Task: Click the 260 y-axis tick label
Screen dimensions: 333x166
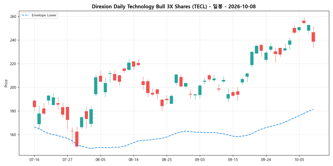Action: click(x=13, y=17)
